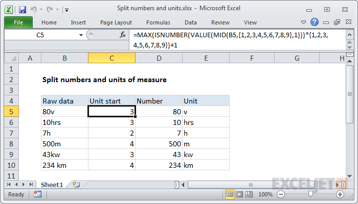Screen dimensions: 358x204
Task: Undo the last action
Action: tap(34, 9)
